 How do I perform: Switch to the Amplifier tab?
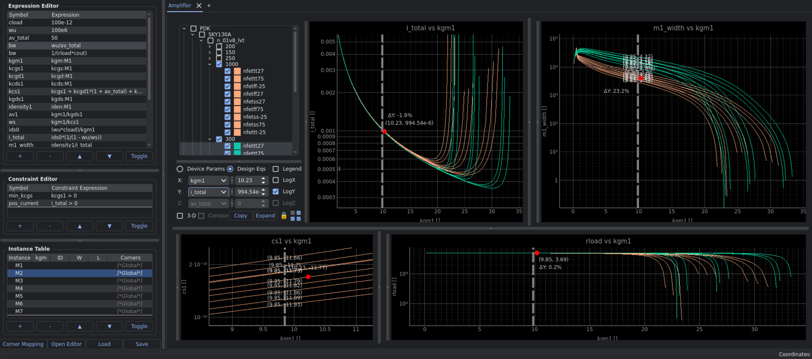(180, 6)
